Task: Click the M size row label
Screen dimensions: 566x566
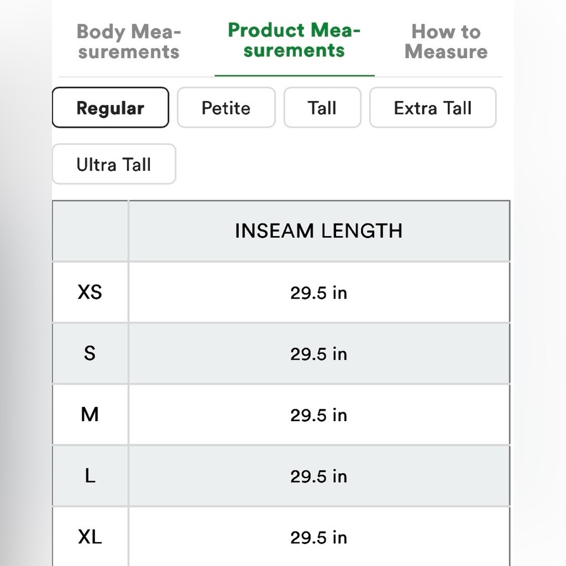Action: (x=90, y=414)
